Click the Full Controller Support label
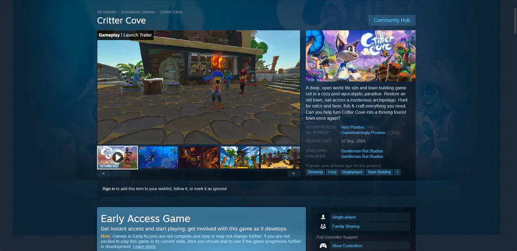 [x=337, y=237]
